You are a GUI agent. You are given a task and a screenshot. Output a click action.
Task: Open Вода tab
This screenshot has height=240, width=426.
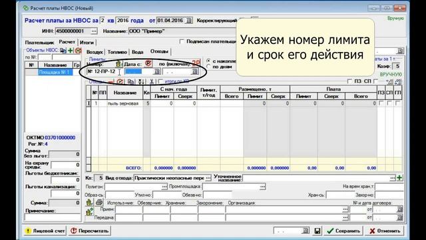[x=138, y=52]
